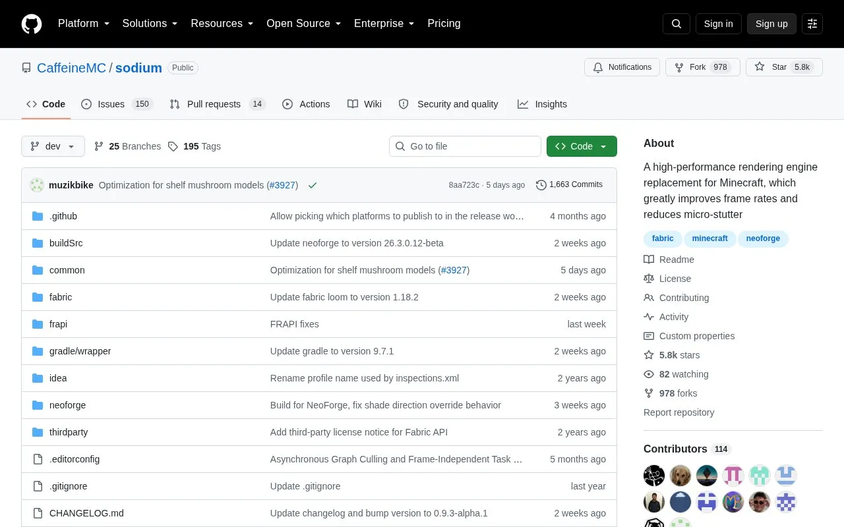844x527 pixels.
Task: Click the minecraft topic tag
Action: [710, 238]
